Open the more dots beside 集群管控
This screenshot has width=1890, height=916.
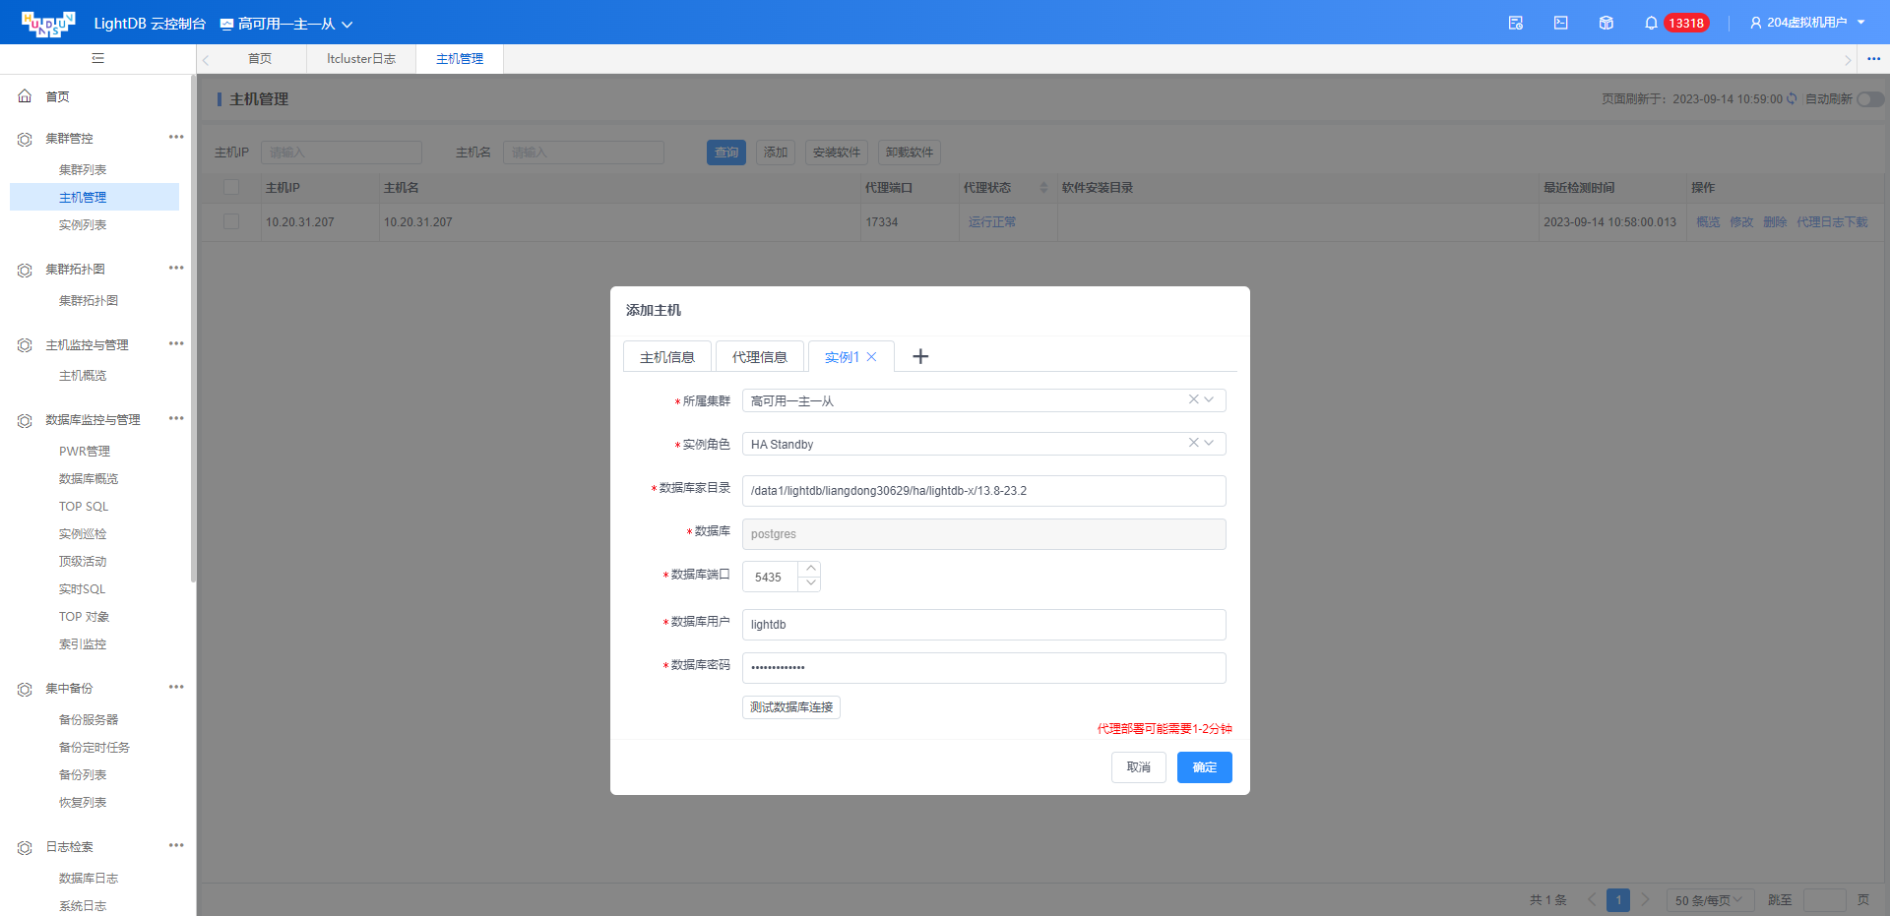[x=176, y=137]
